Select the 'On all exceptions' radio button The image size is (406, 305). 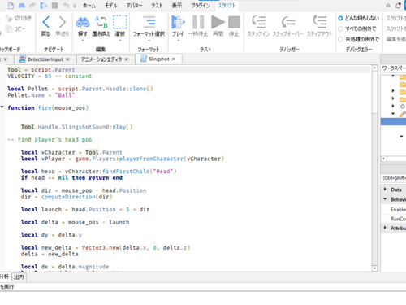[x=340, y=28]
